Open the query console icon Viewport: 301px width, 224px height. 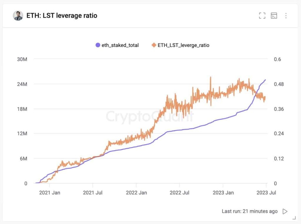274,16
